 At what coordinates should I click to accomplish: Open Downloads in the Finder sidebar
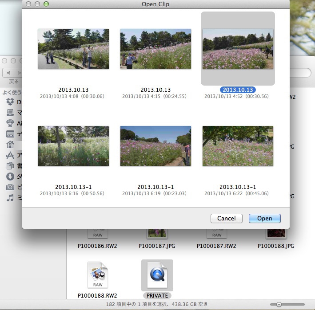(x=14, y=176)
